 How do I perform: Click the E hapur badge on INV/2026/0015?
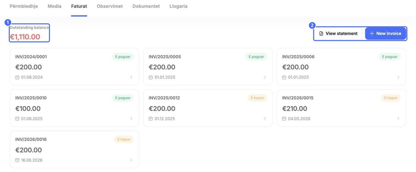[x=391, y=98]
